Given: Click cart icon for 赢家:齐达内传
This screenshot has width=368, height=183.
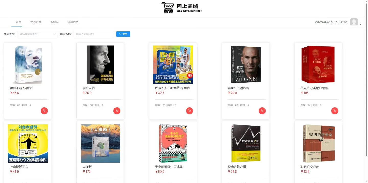Looking at the screenshot, I should tap(262, 111).
